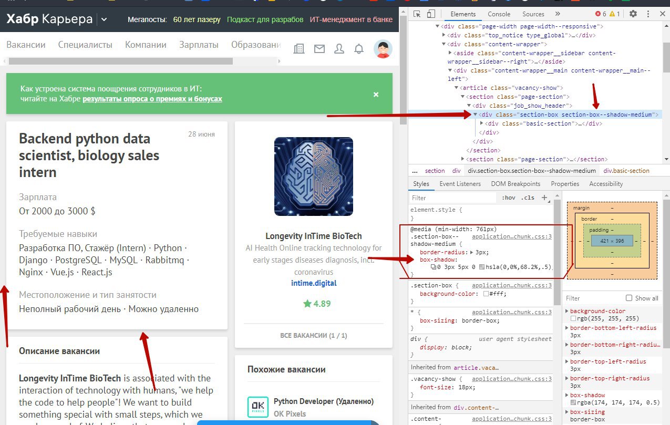Open the messages envelope icon
The height and width of the screenshot is (425, 670).
pos(319,48)
